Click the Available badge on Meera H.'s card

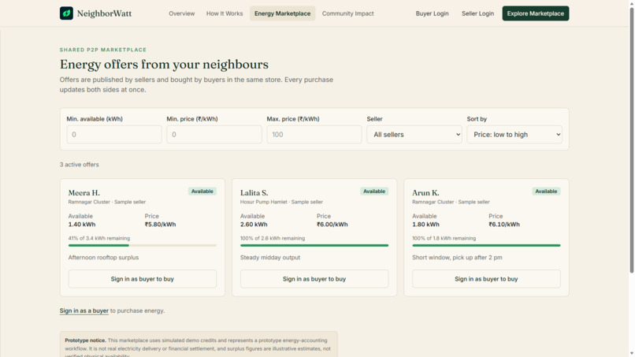(x=202, y=192)
